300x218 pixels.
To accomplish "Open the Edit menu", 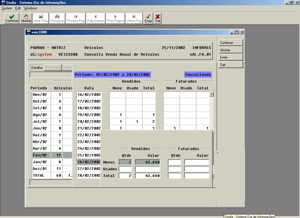I will pos(18,8).
